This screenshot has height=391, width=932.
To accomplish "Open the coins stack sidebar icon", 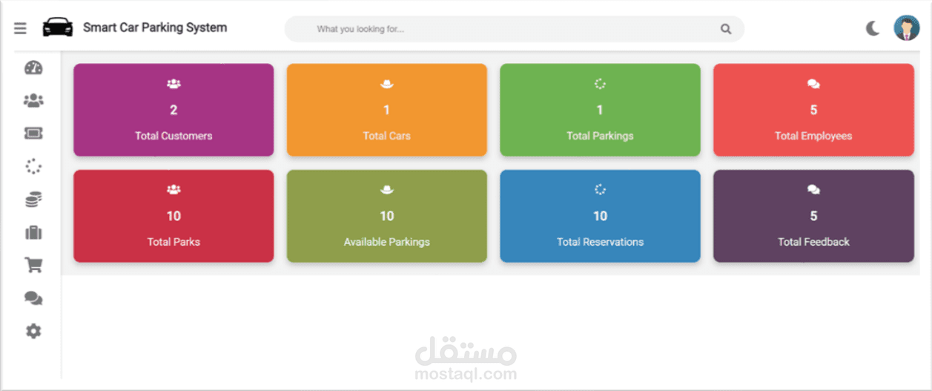I will [x=33, y=199].
